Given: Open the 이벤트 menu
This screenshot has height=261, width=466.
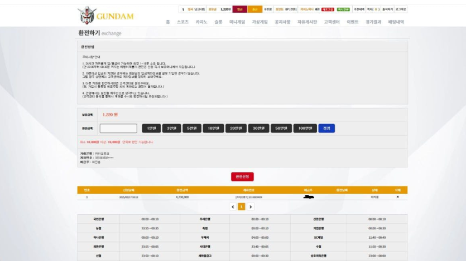Looking at the screenshot, I should [x=353, y=22].
